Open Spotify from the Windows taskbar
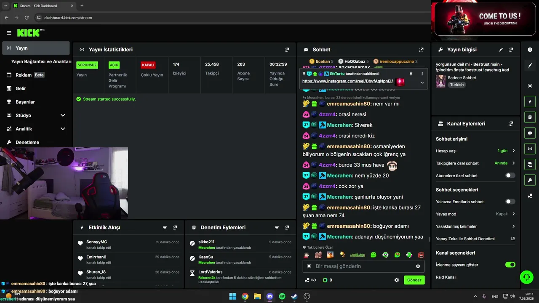This screenshot has height=303, width=539. [282, 296]
